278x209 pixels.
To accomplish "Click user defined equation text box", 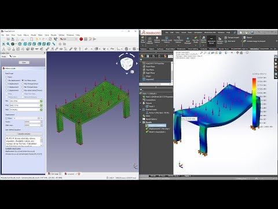I will coord(23,142).
